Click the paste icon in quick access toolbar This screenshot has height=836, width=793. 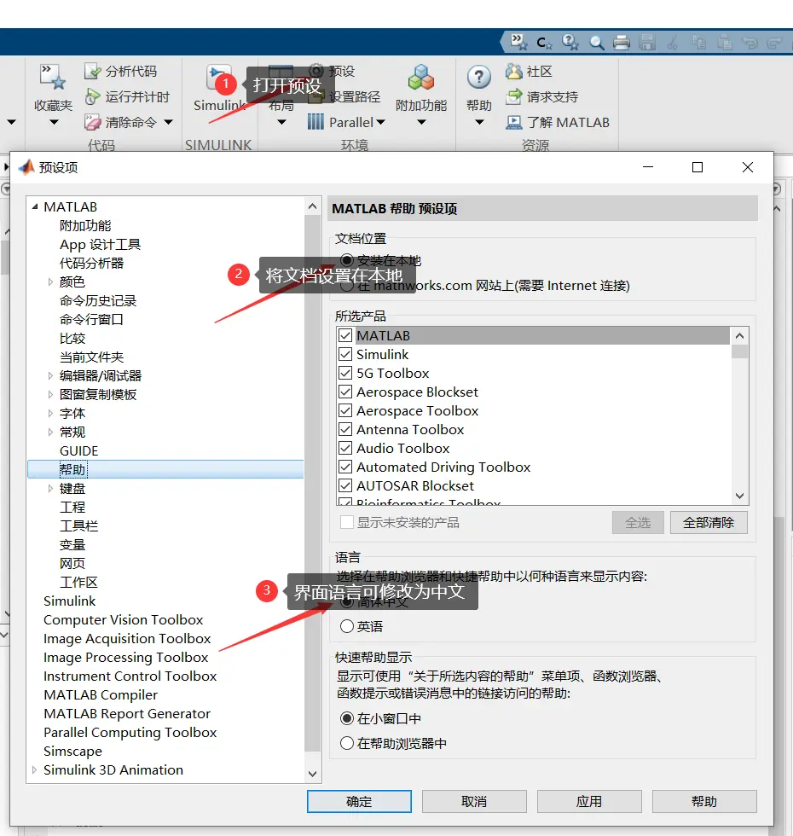(x=724, y=43)
